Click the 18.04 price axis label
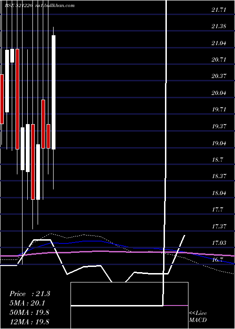Viewport: 235px width, 329px height. (219, 193)
